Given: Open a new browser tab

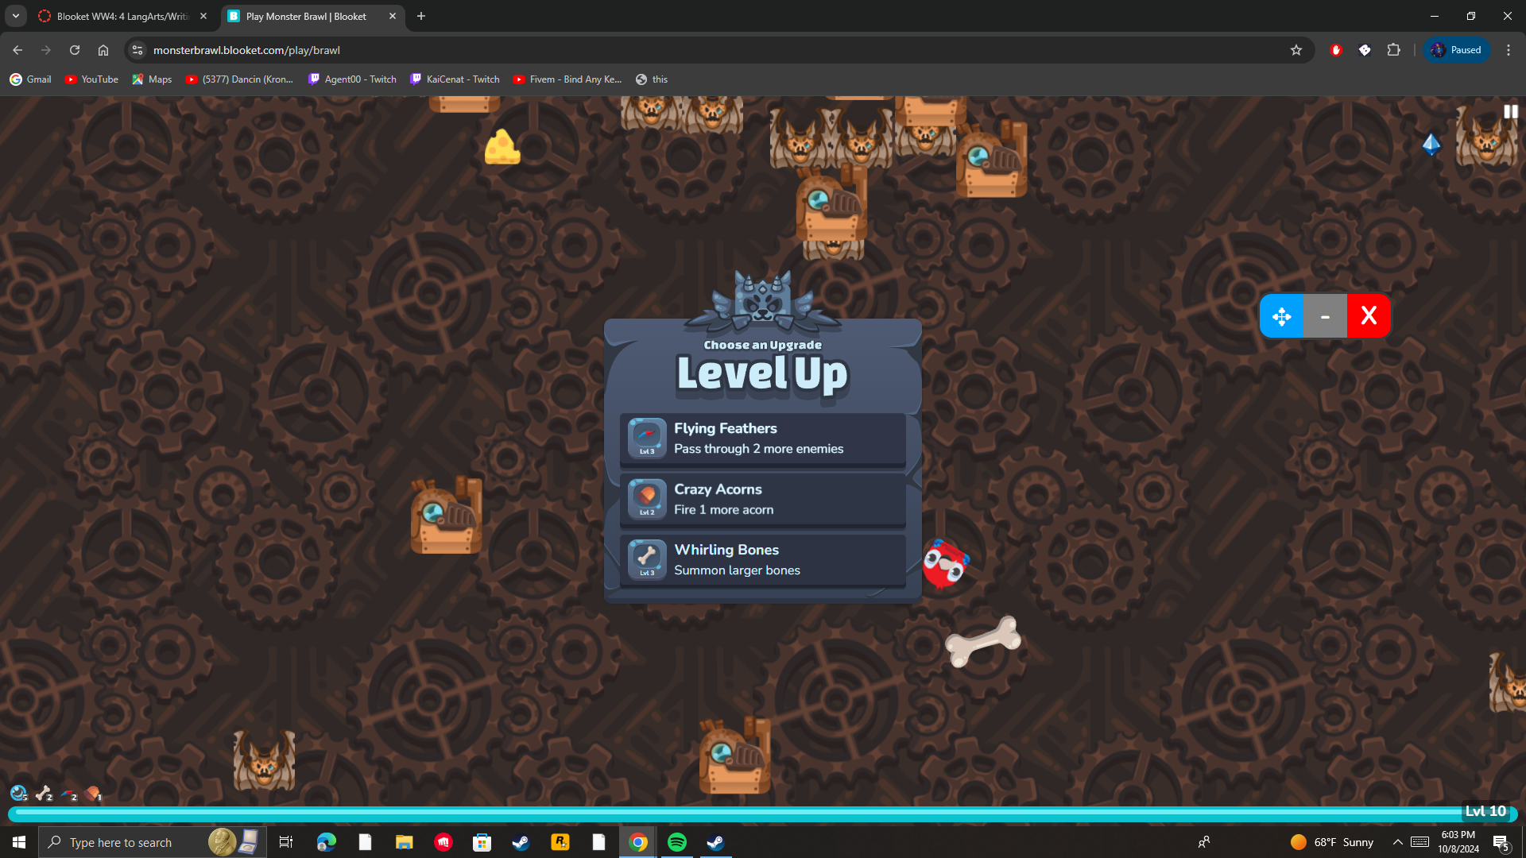Looking at the screenshot, I should click(x=421, y=16).
